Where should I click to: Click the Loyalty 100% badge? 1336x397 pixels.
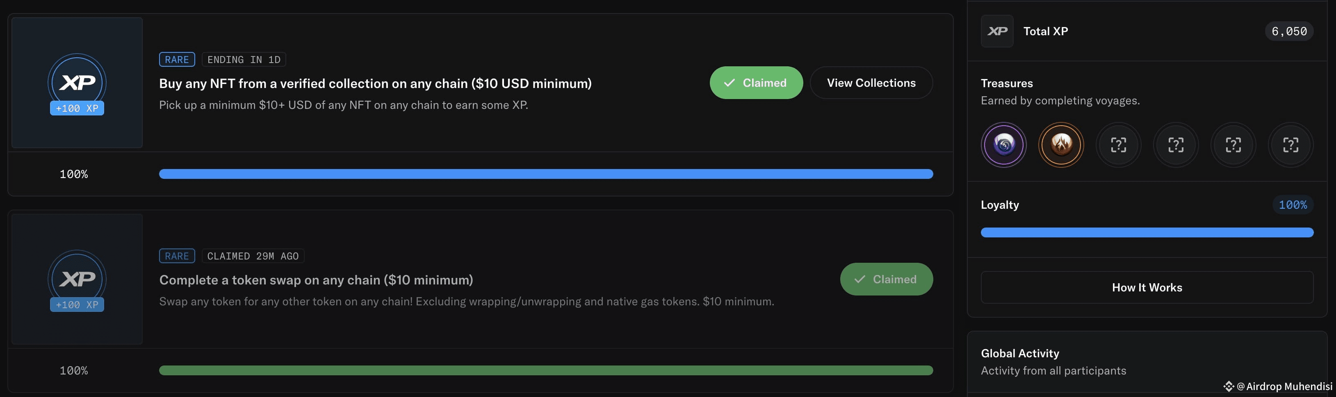point(1293,205)
